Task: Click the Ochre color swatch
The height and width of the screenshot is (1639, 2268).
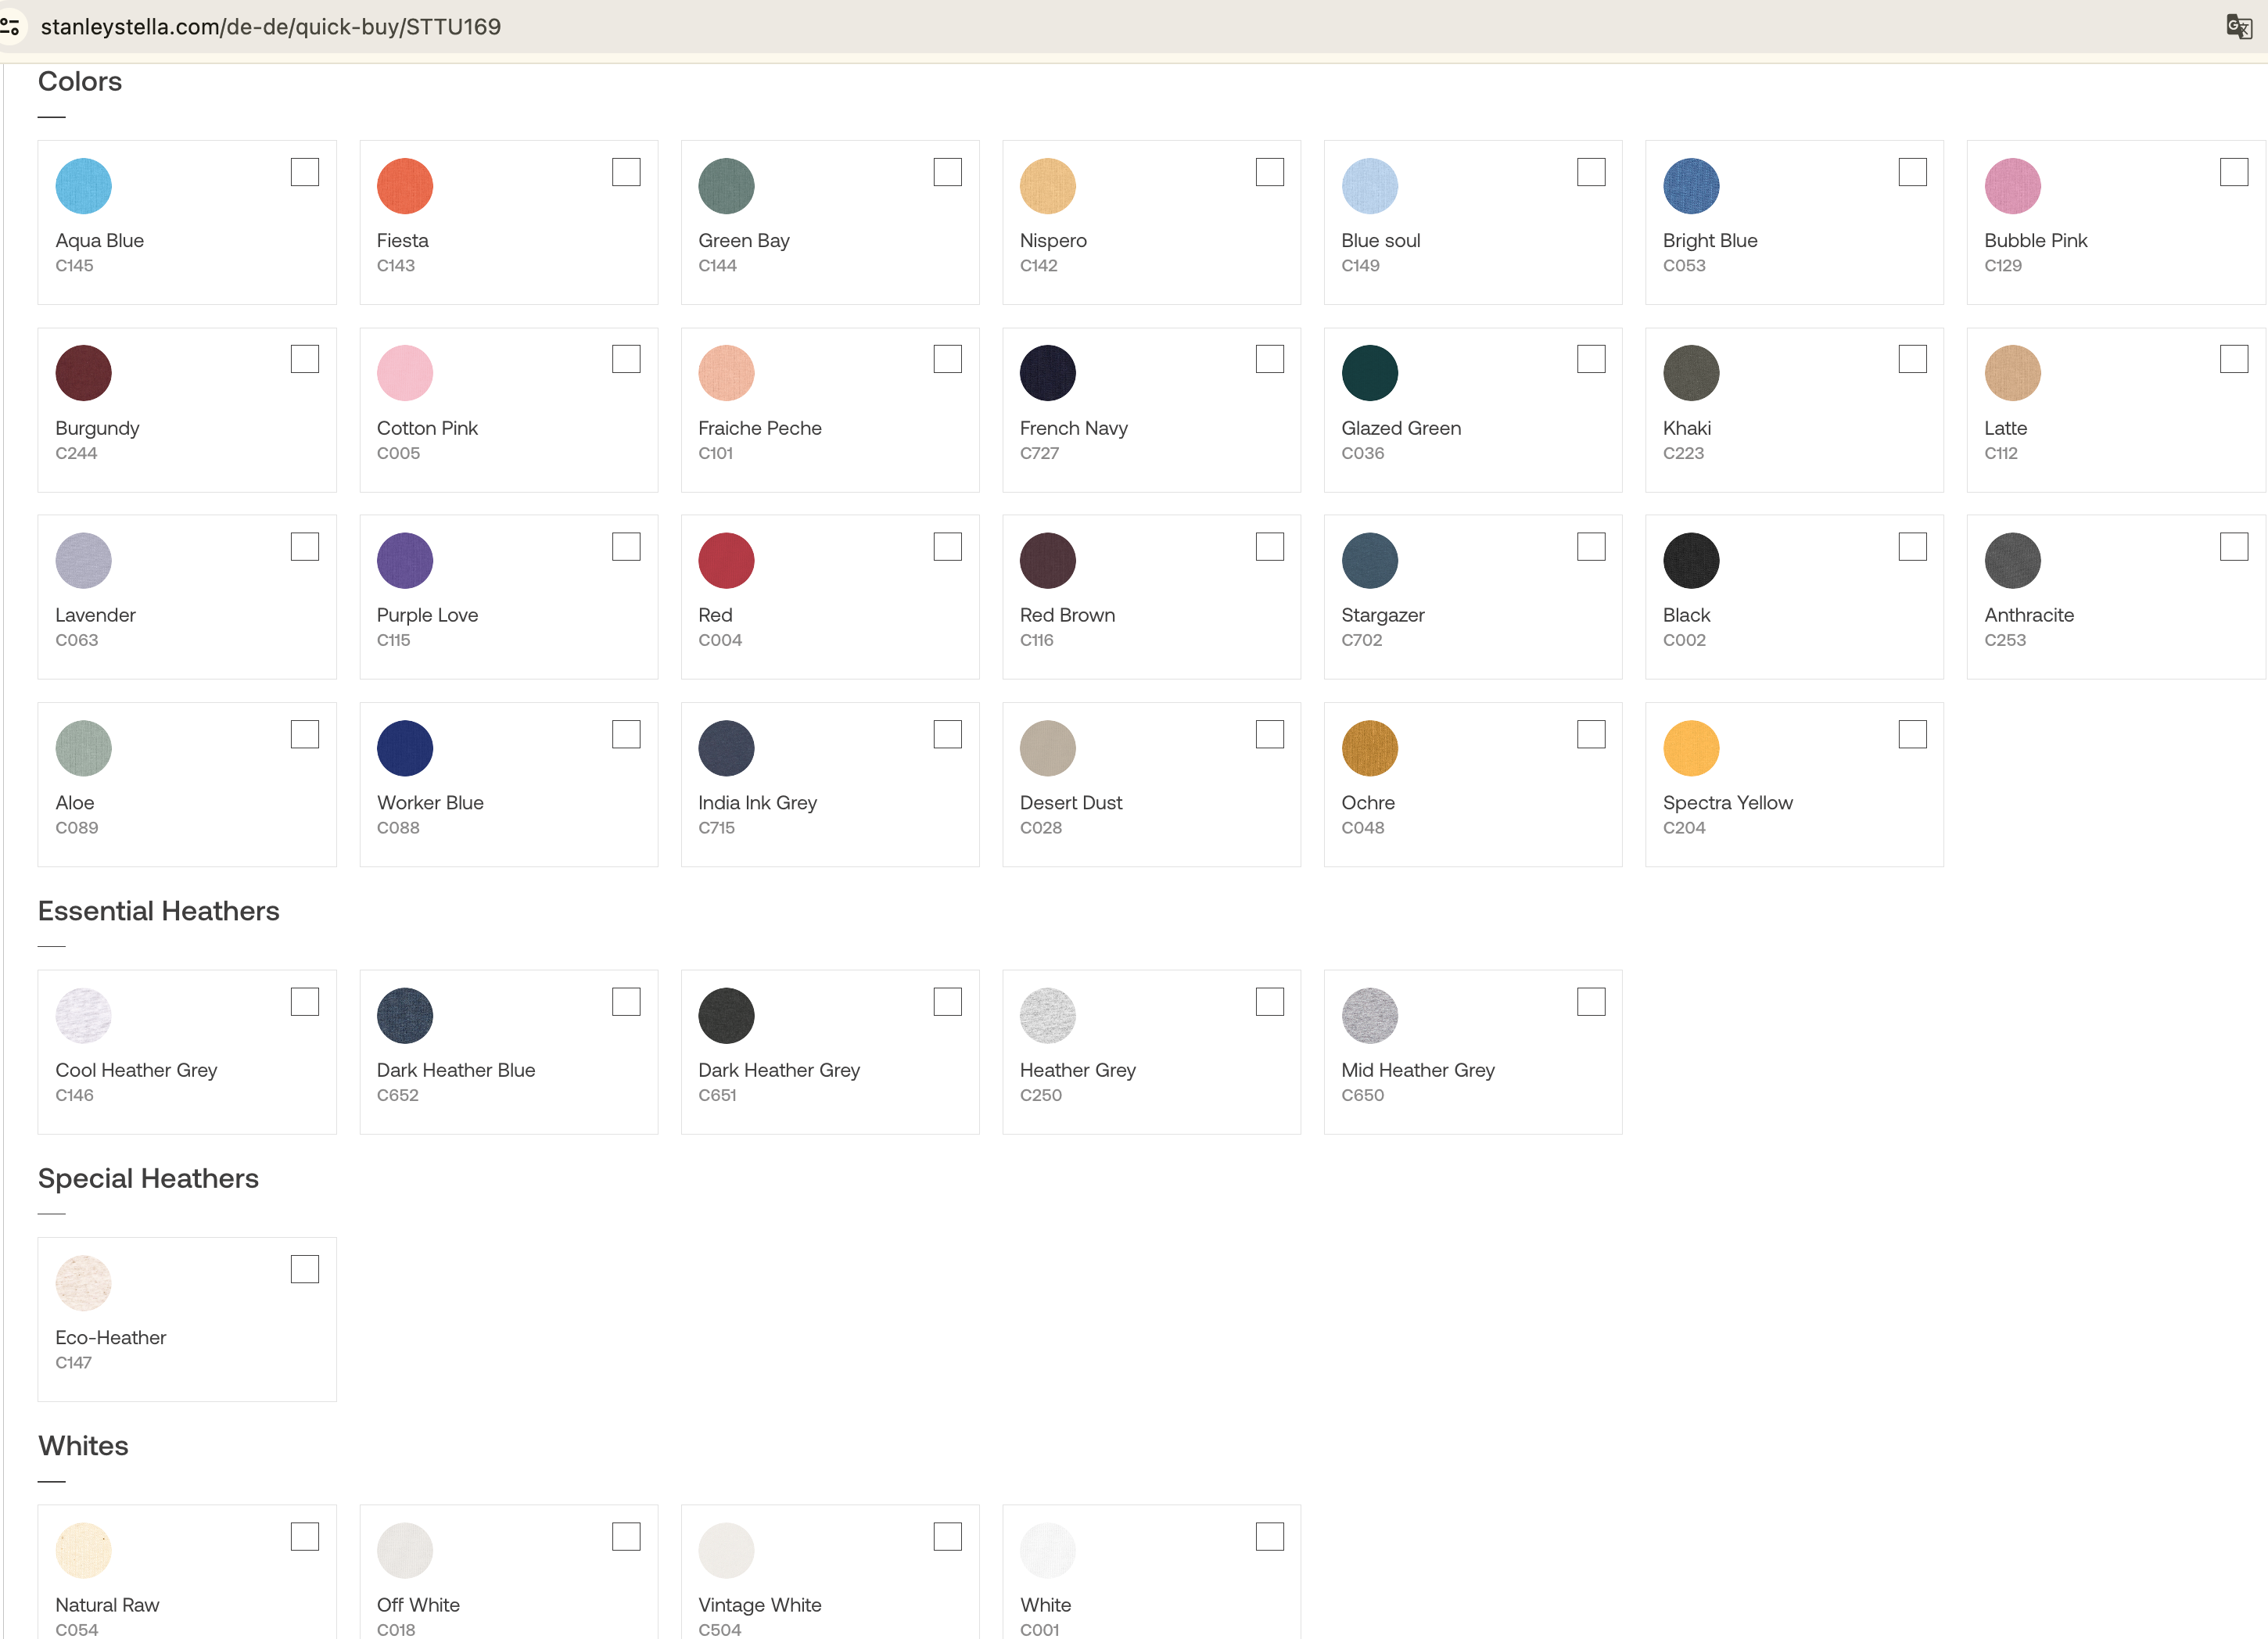Action: pyautogui.click(x=1369, y=748)
